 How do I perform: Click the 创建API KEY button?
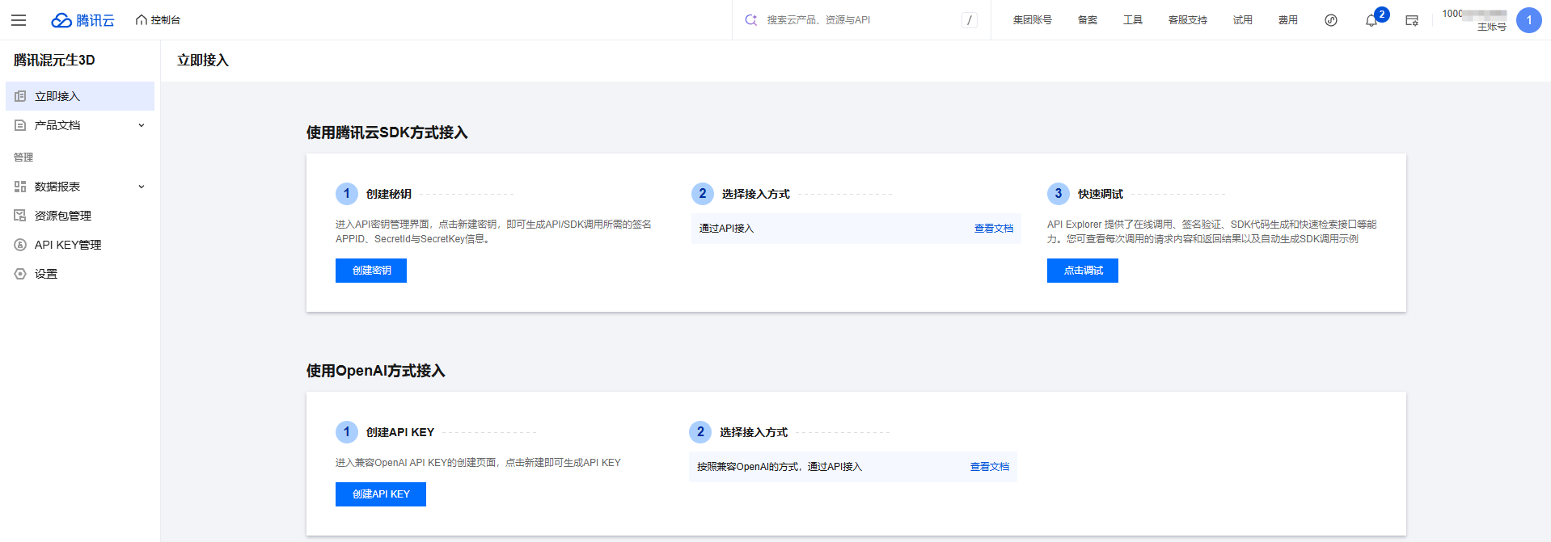click(381, 494)
